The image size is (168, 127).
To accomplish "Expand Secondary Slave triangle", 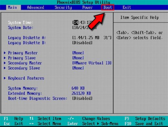I will tap(5, 68).
